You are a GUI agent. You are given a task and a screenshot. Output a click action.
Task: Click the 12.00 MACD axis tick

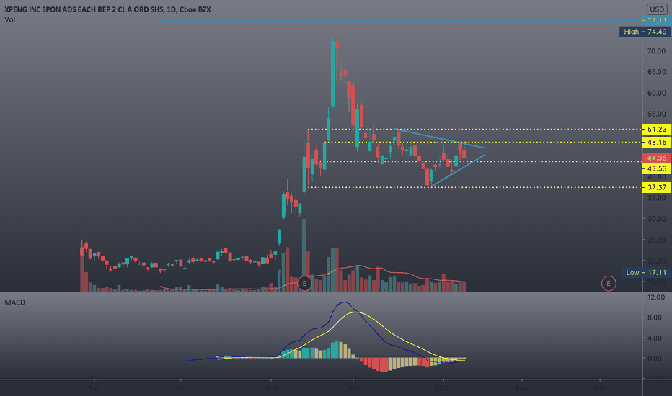pyautogui.click(x=655, y=297)
